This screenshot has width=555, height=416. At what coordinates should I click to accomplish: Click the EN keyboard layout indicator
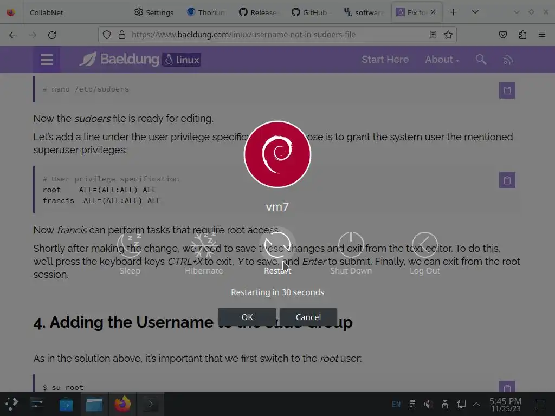(396, 404)
